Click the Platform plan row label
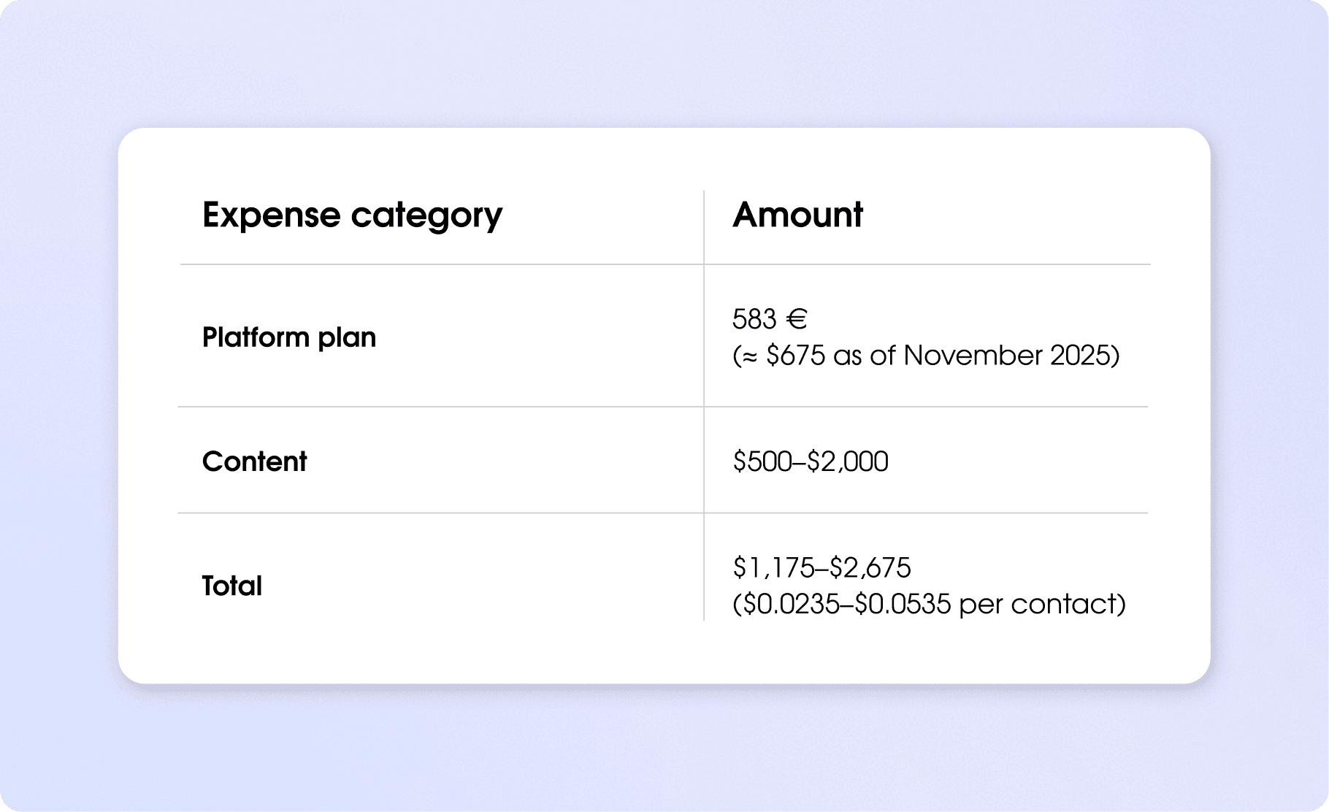Image resolution: width=1329 pixels, height=812 pixels. [x=289, y=337]
